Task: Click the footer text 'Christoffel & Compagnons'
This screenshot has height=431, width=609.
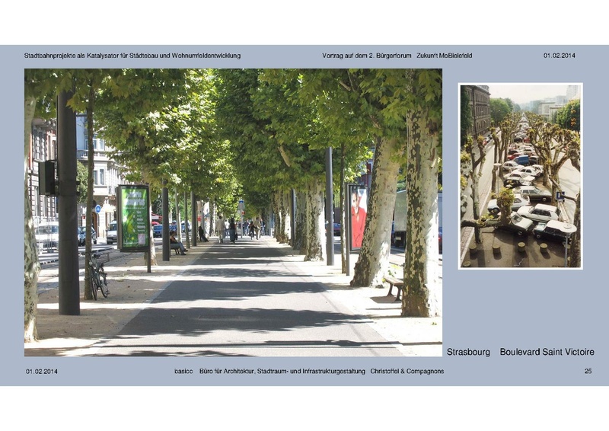Action: click(407, 371)
